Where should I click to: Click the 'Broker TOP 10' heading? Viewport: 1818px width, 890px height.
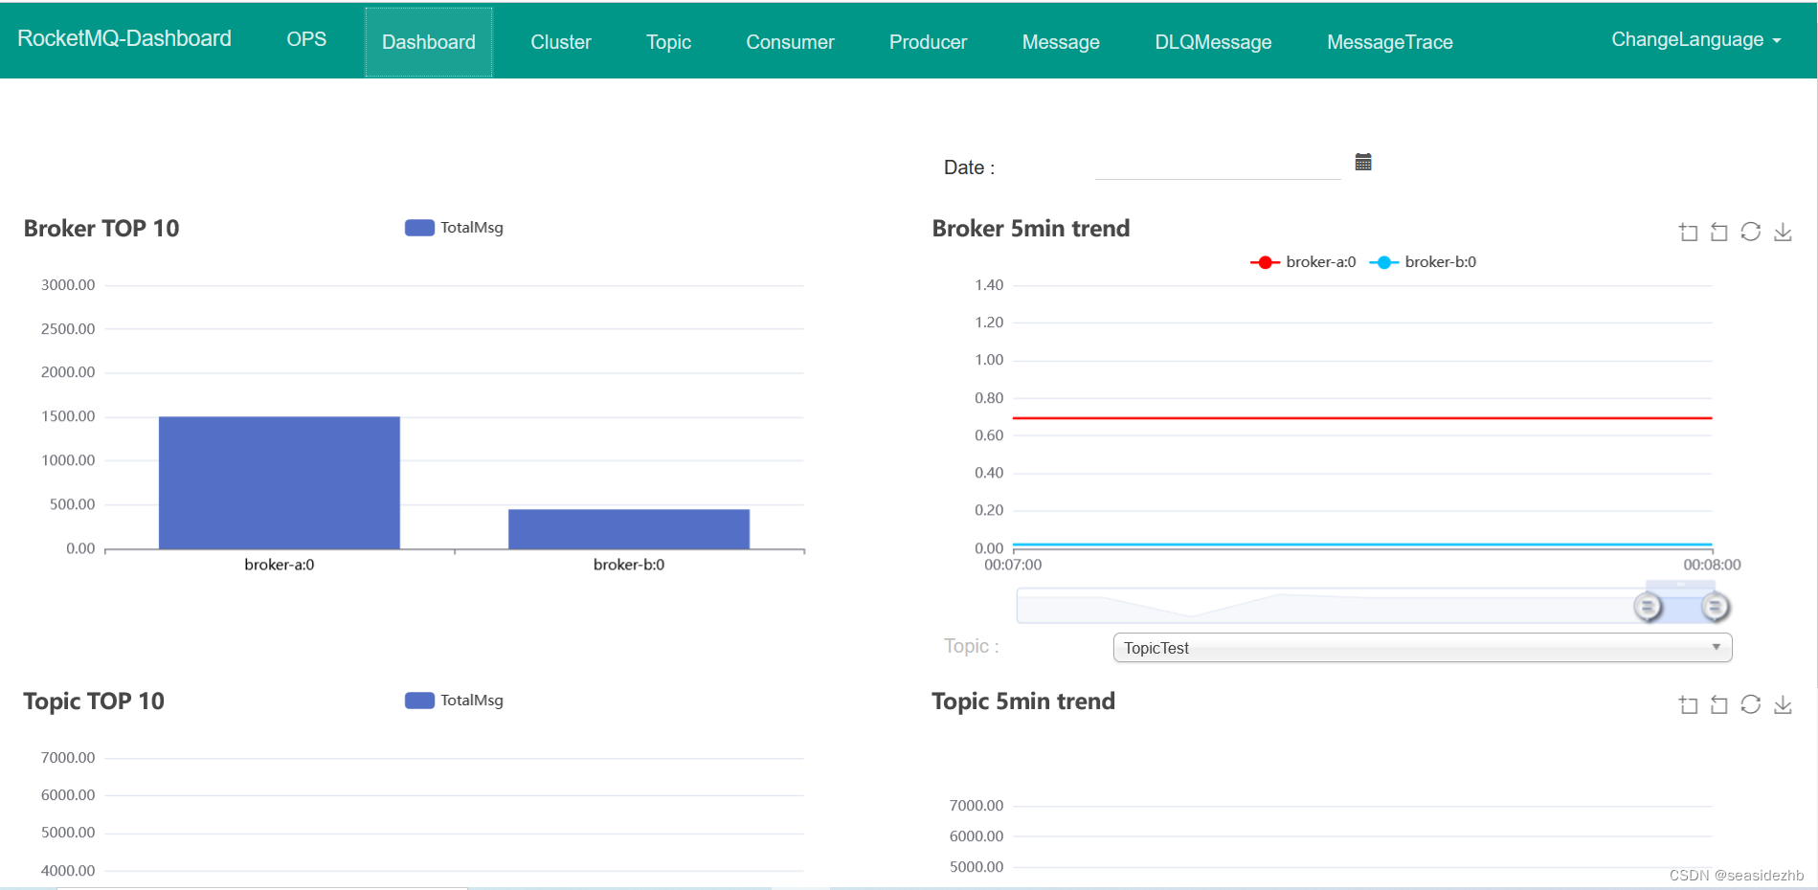[101, 229]
